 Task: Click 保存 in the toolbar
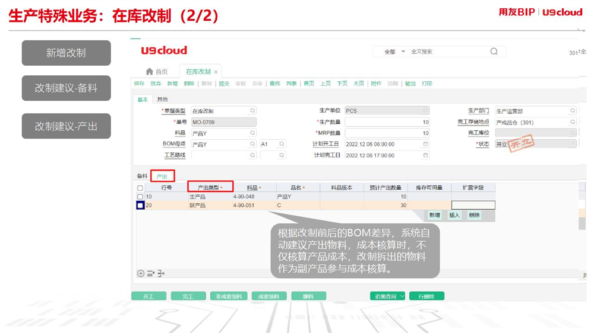[139, 84]
